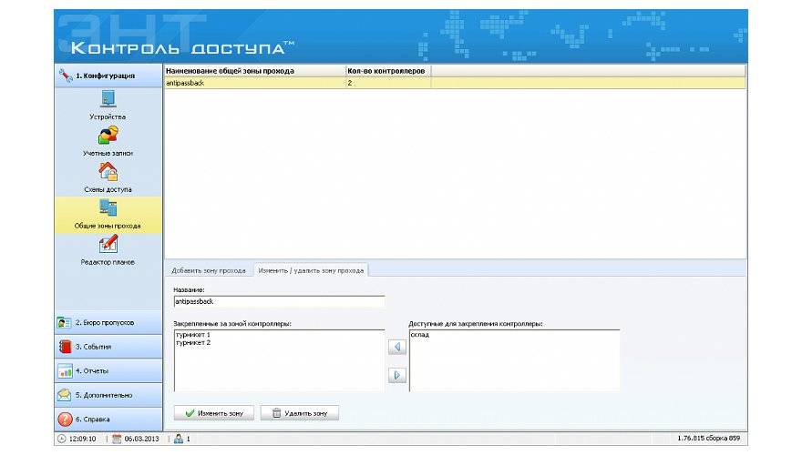The image size is (802, 455).
Task: Click the Название input field
Action: point(279,301)
